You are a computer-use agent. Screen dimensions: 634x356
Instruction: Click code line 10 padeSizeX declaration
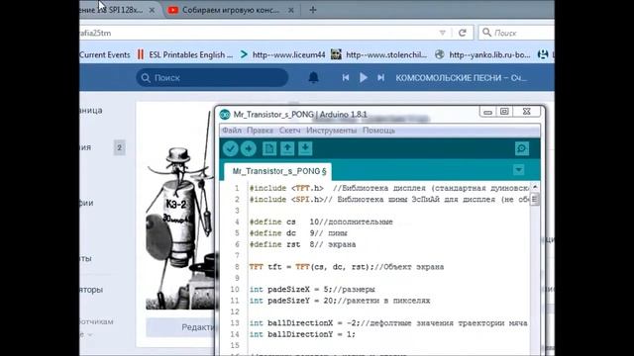pyautogui.click(x=312, y=290)
